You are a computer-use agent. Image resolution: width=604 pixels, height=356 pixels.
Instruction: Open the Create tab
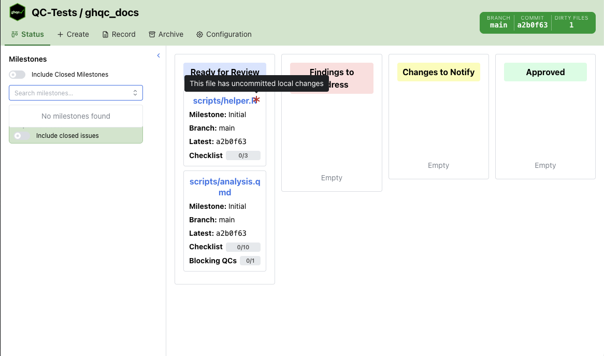(x=73, y=34)
